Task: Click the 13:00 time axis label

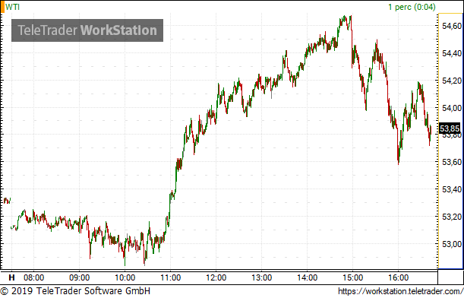Action: tap(261, 278)
